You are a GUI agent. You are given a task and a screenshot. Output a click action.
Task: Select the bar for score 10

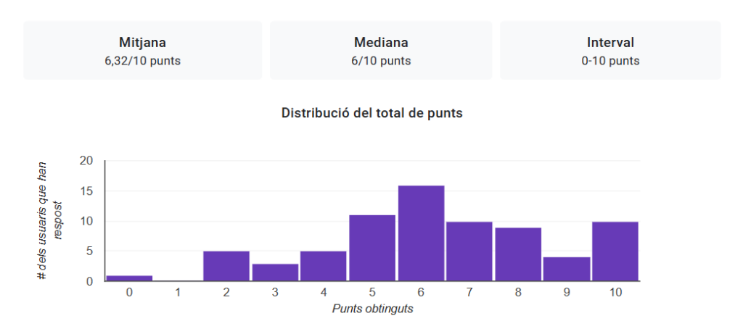click(615, 251)
